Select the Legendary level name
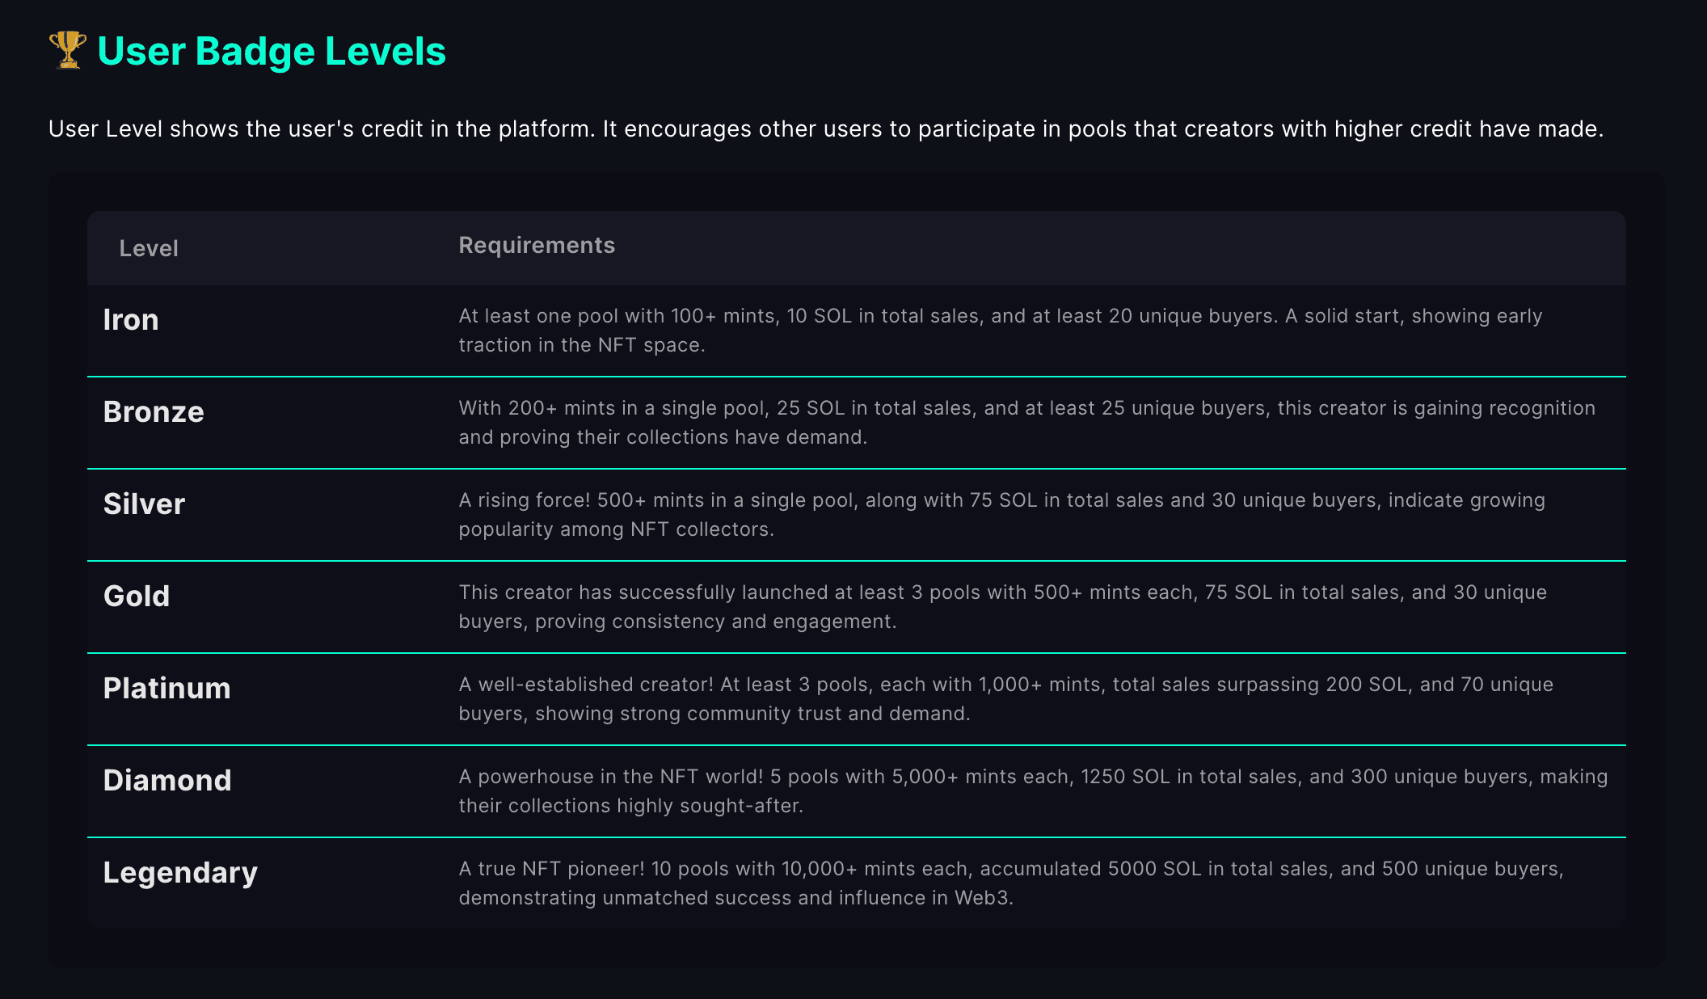 [180, 873]
